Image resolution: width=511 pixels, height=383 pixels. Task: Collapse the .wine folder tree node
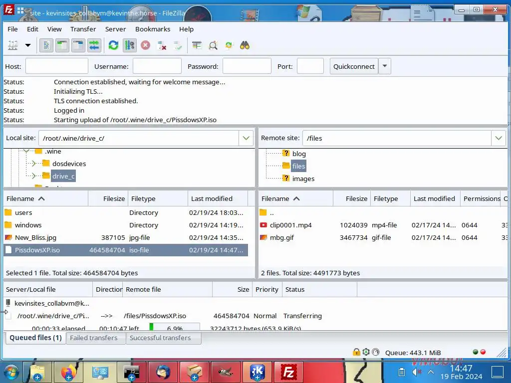tap(26, 151)
